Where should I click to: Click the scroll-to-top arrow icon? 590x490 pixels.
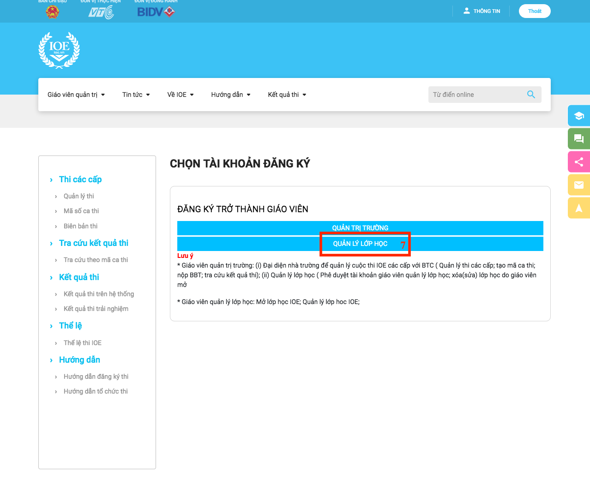(x=578, y=208)
